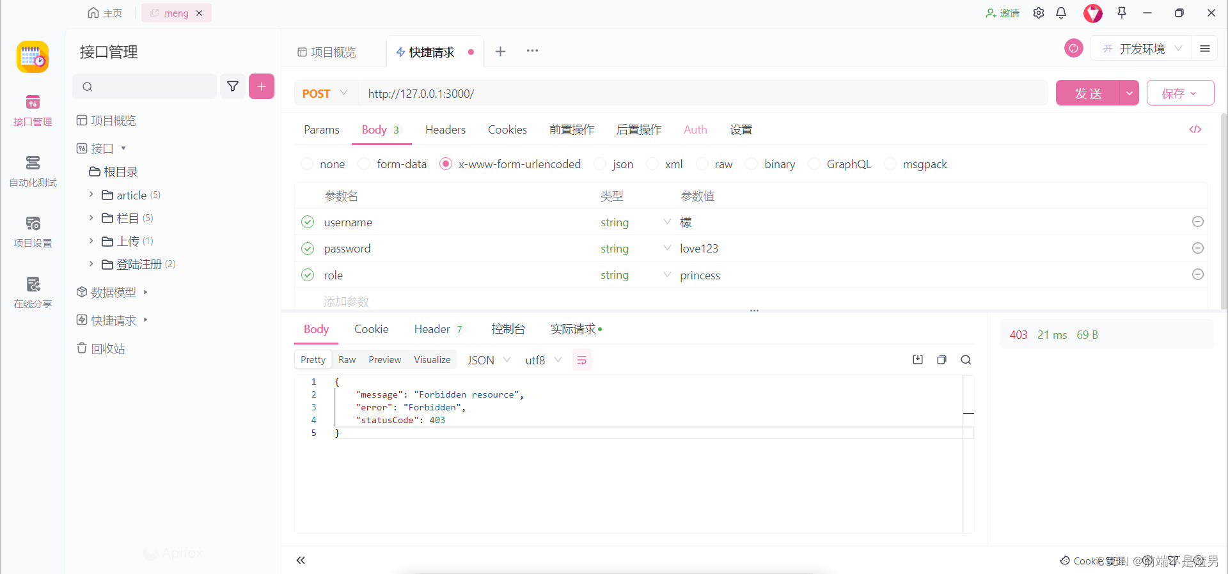Switch to the Params tab
Viewport: 1228px width, 574px height.
point(322,130)
